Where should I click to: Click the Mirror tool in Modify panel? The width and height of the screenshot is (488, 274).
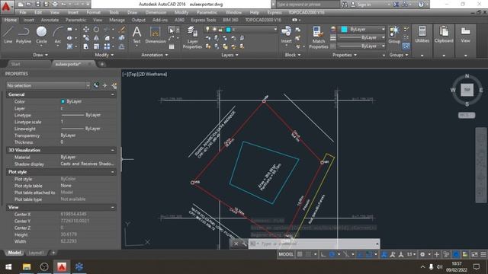pyautogui.click(x=96, y=38)
